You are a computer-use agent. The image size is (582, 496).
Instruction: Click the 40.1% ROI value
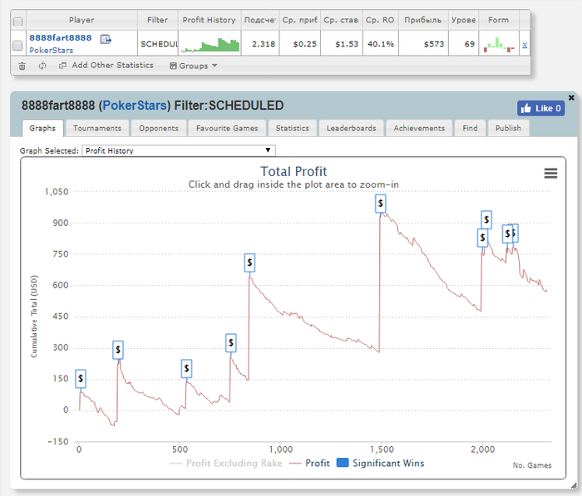(x=381, y=44)
